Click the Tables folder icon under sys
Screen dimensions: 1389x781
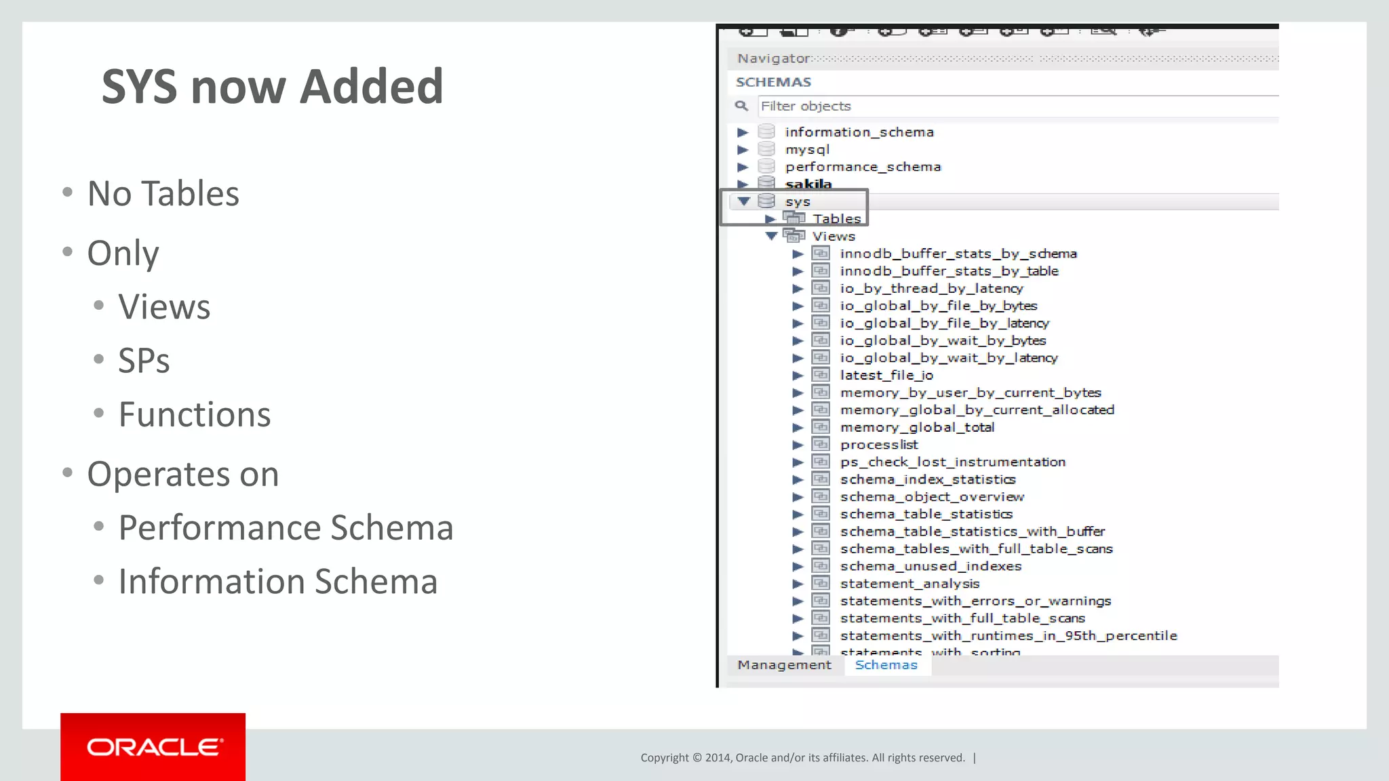pos(794,218)
